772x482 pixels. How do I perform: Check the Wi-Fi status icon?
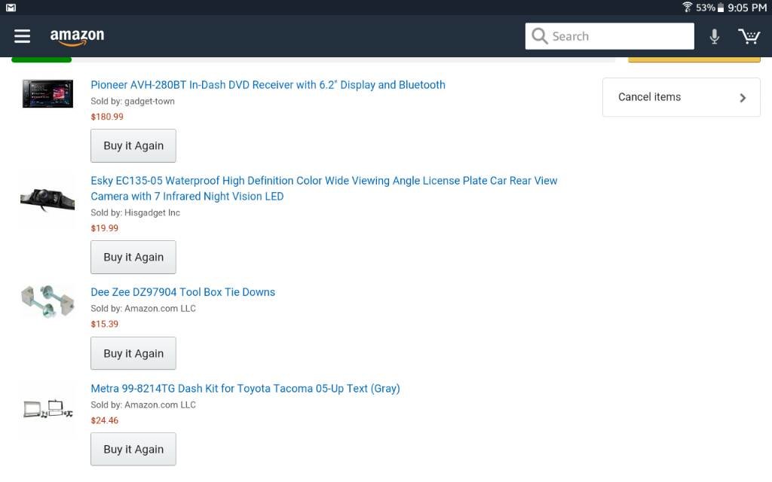click(x=687, y=7)
